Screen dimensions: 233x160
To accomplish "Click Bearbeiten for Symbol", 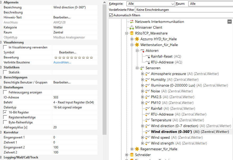I will (68, 52).
